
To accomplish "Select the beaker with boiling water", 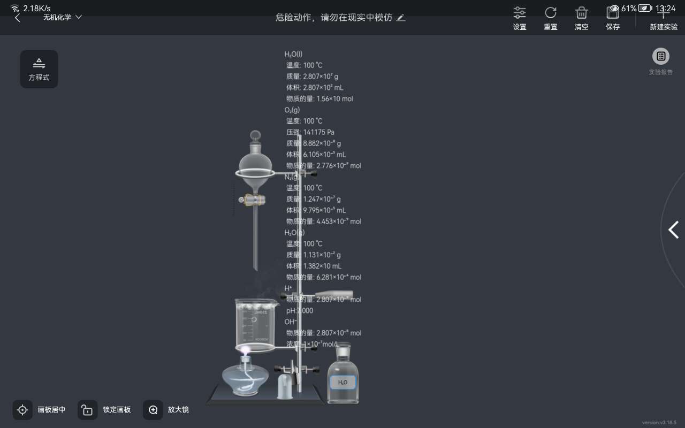I will pyautogui.click(x=255, y=324).
